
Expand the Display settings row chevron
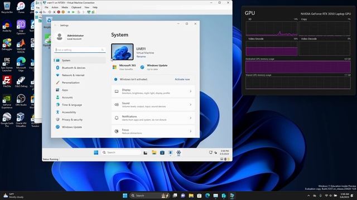[191, 91]
